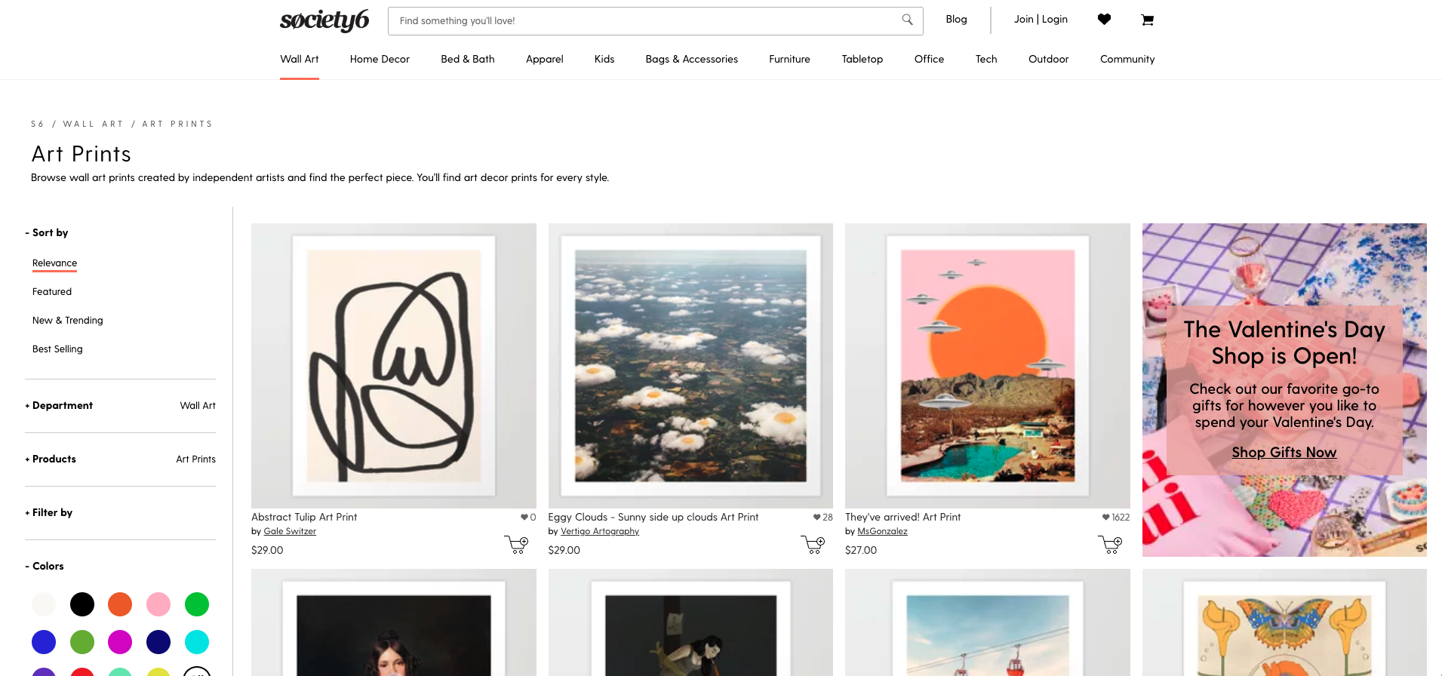Open the shopping cart icon in the header
1442x676 pixels.
[1147, 20]
